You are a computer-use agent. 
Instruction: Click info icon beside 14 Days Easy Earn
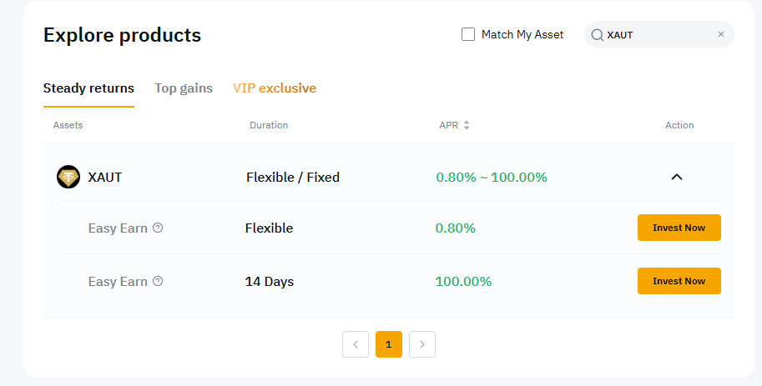159,281
